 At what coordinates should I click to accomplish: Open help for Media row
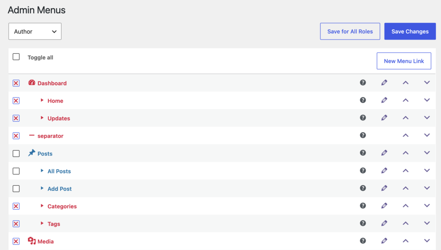tap(363, 241)
